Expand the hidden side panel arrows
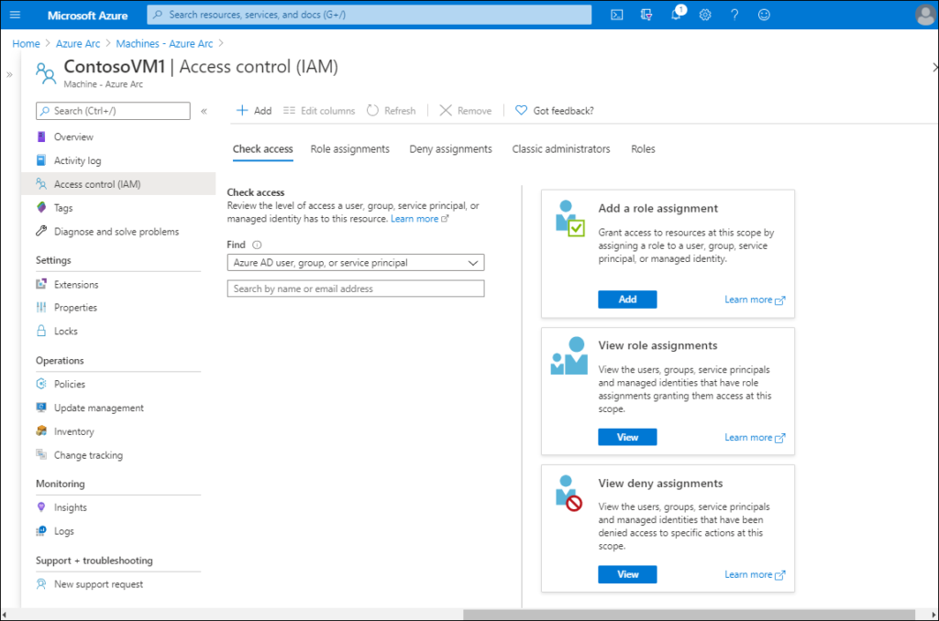The image size is (939, 621). pyautogui.click(x=9, y=75)
